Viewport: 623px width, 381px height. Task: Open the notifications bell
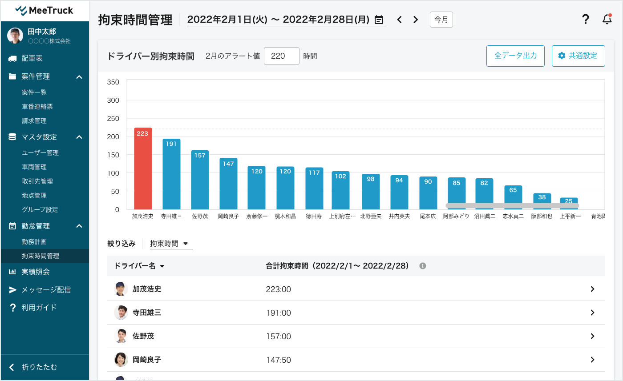click(x=607, y=19)
